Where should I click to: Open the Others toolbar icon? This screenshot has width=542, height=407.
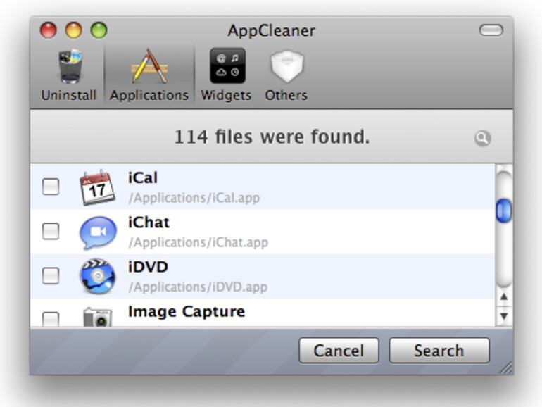pos(286,67)
